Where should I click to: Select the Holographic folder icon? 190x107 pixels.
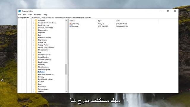tap(36, 50)
